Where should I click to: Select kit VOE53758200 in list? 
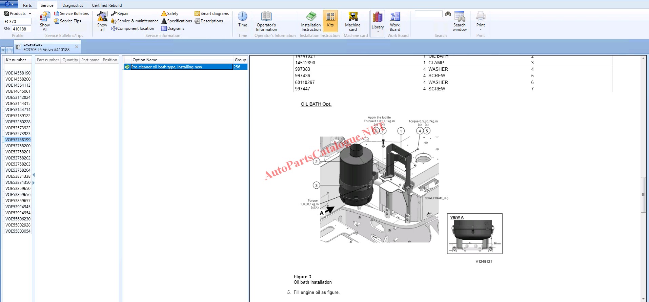point(18,146)
